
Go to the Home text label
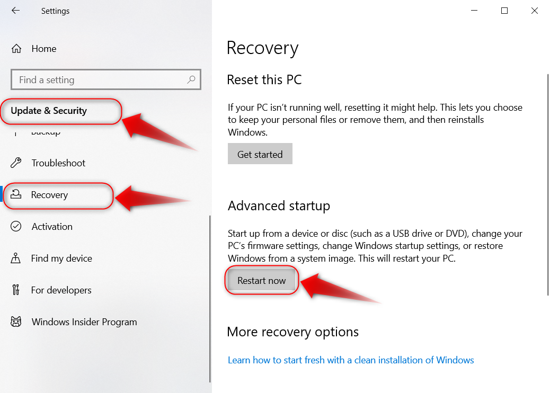click(44, 49)
